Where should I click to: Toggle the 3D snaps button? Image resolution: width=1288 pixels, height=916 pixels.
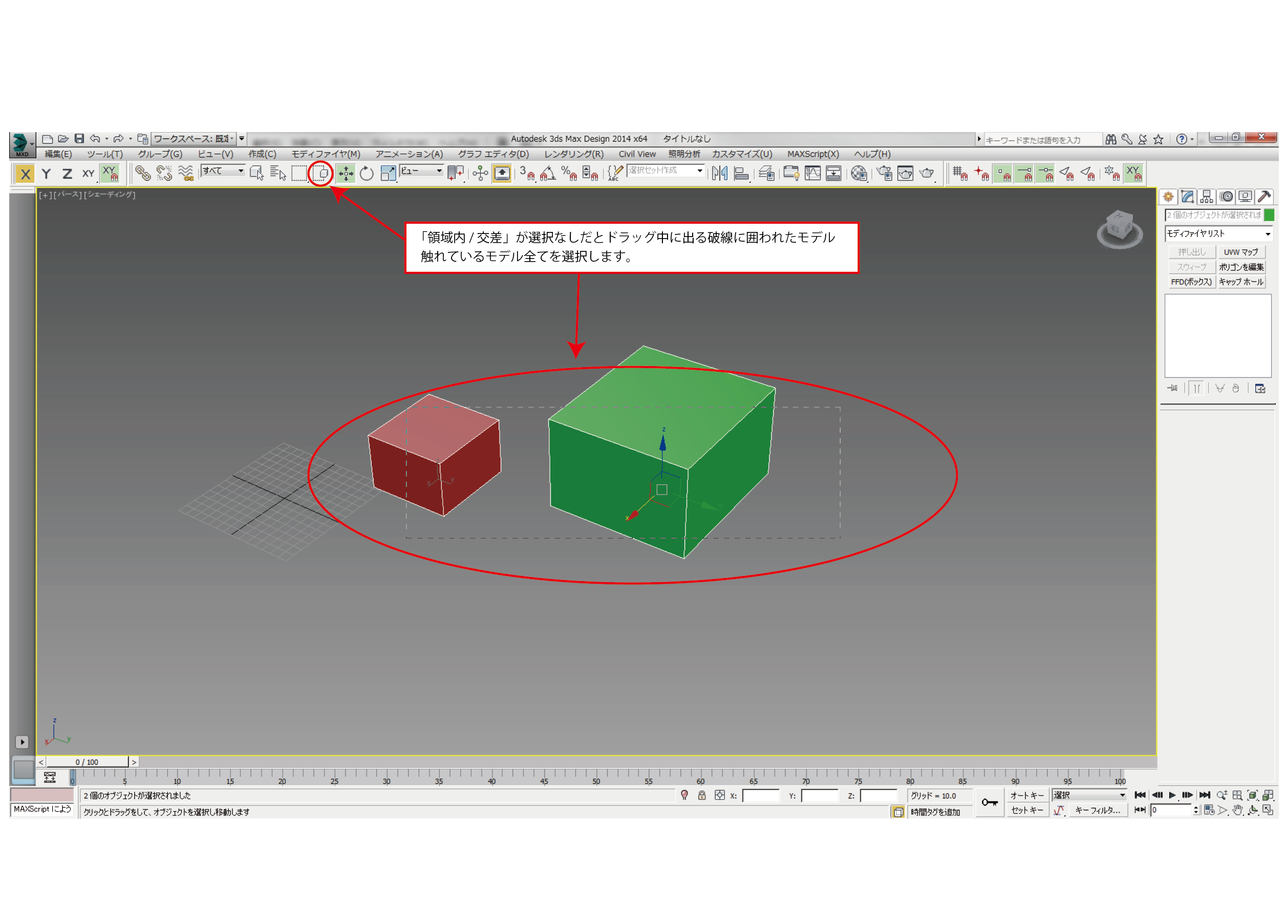527,174
